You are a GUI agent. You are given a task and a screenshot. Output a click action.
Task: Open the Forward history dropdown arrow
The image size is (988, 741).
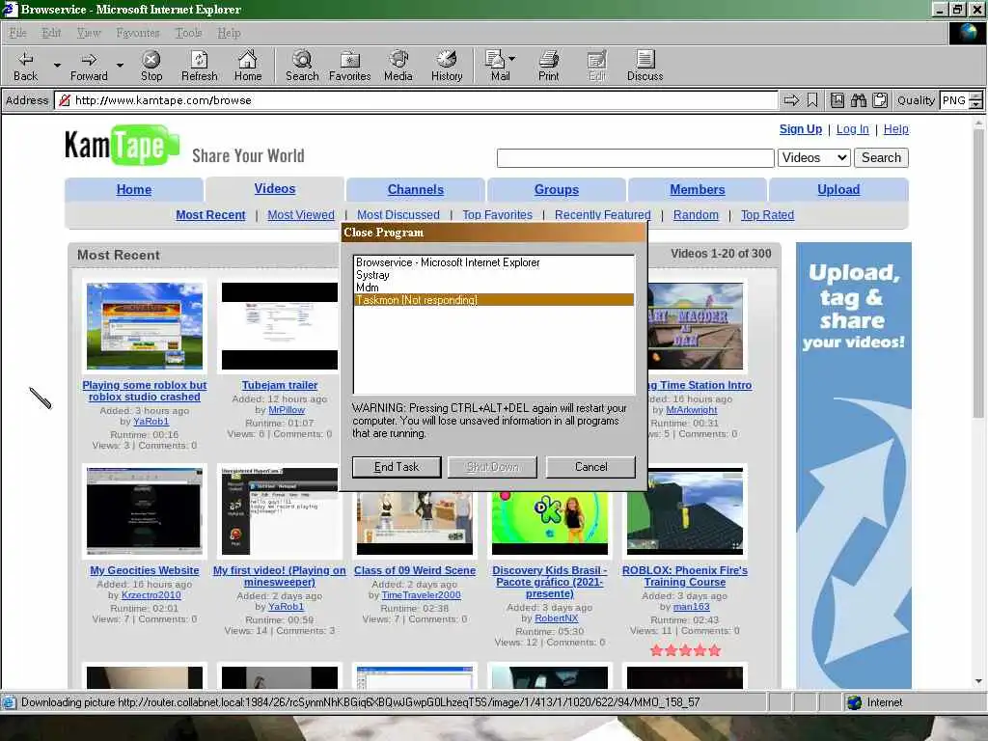[x=120, y=65]
